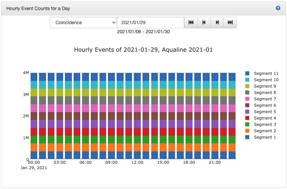Hide Segment 2 series via legend
This screenshot has height=189, width=287.
click(265, 131)
